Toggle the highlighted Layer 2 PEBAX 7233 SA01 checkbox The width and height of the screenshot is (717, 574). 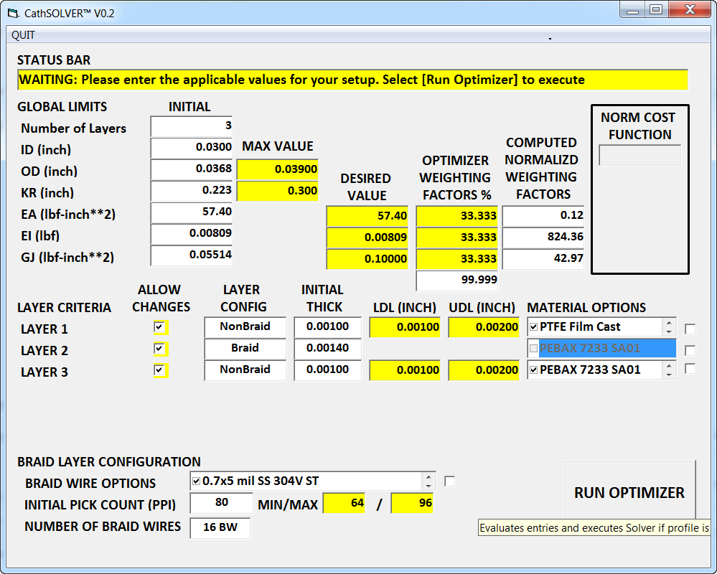[533, 348]
